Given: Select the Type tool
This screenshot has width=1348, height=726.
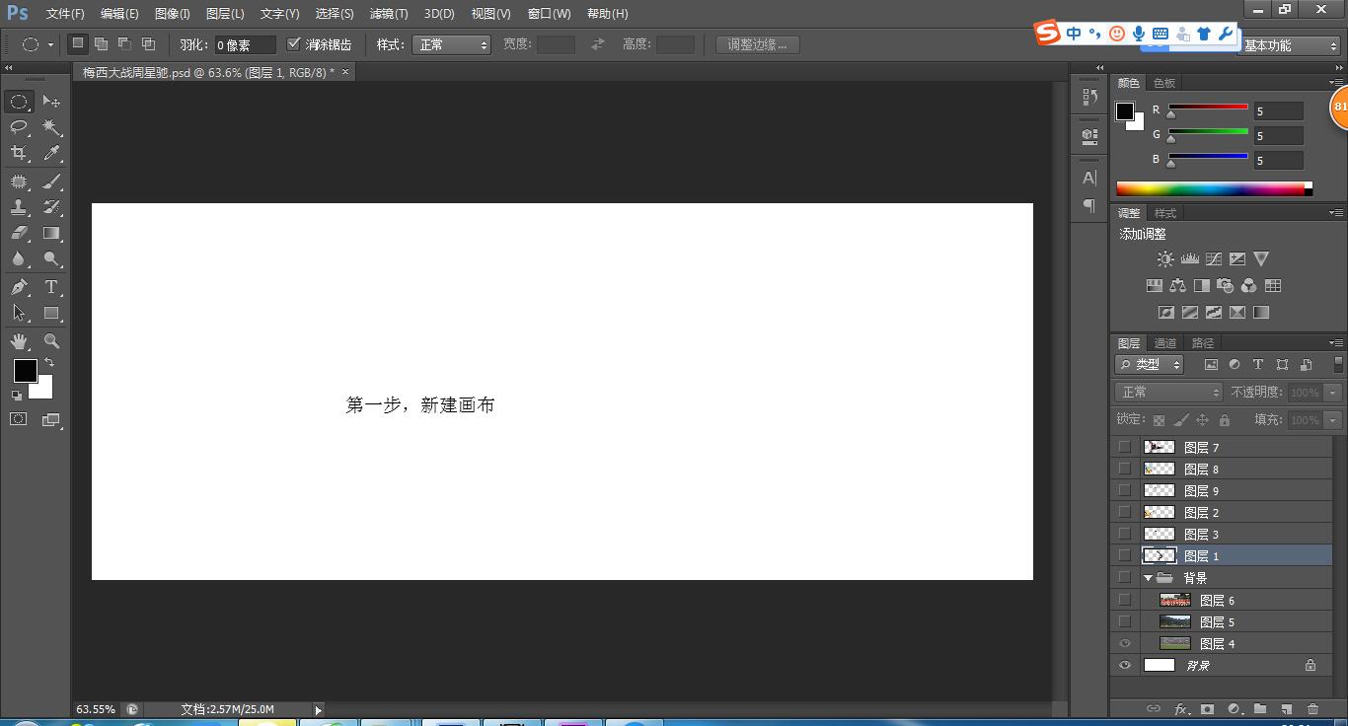Looking at the screenshot, I should coord(51,287).
